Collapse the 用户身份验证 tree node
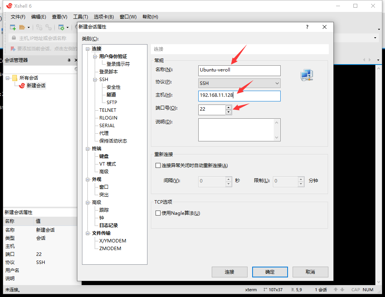The width and height of the screenshot is (385, 297). click(95, 56)
